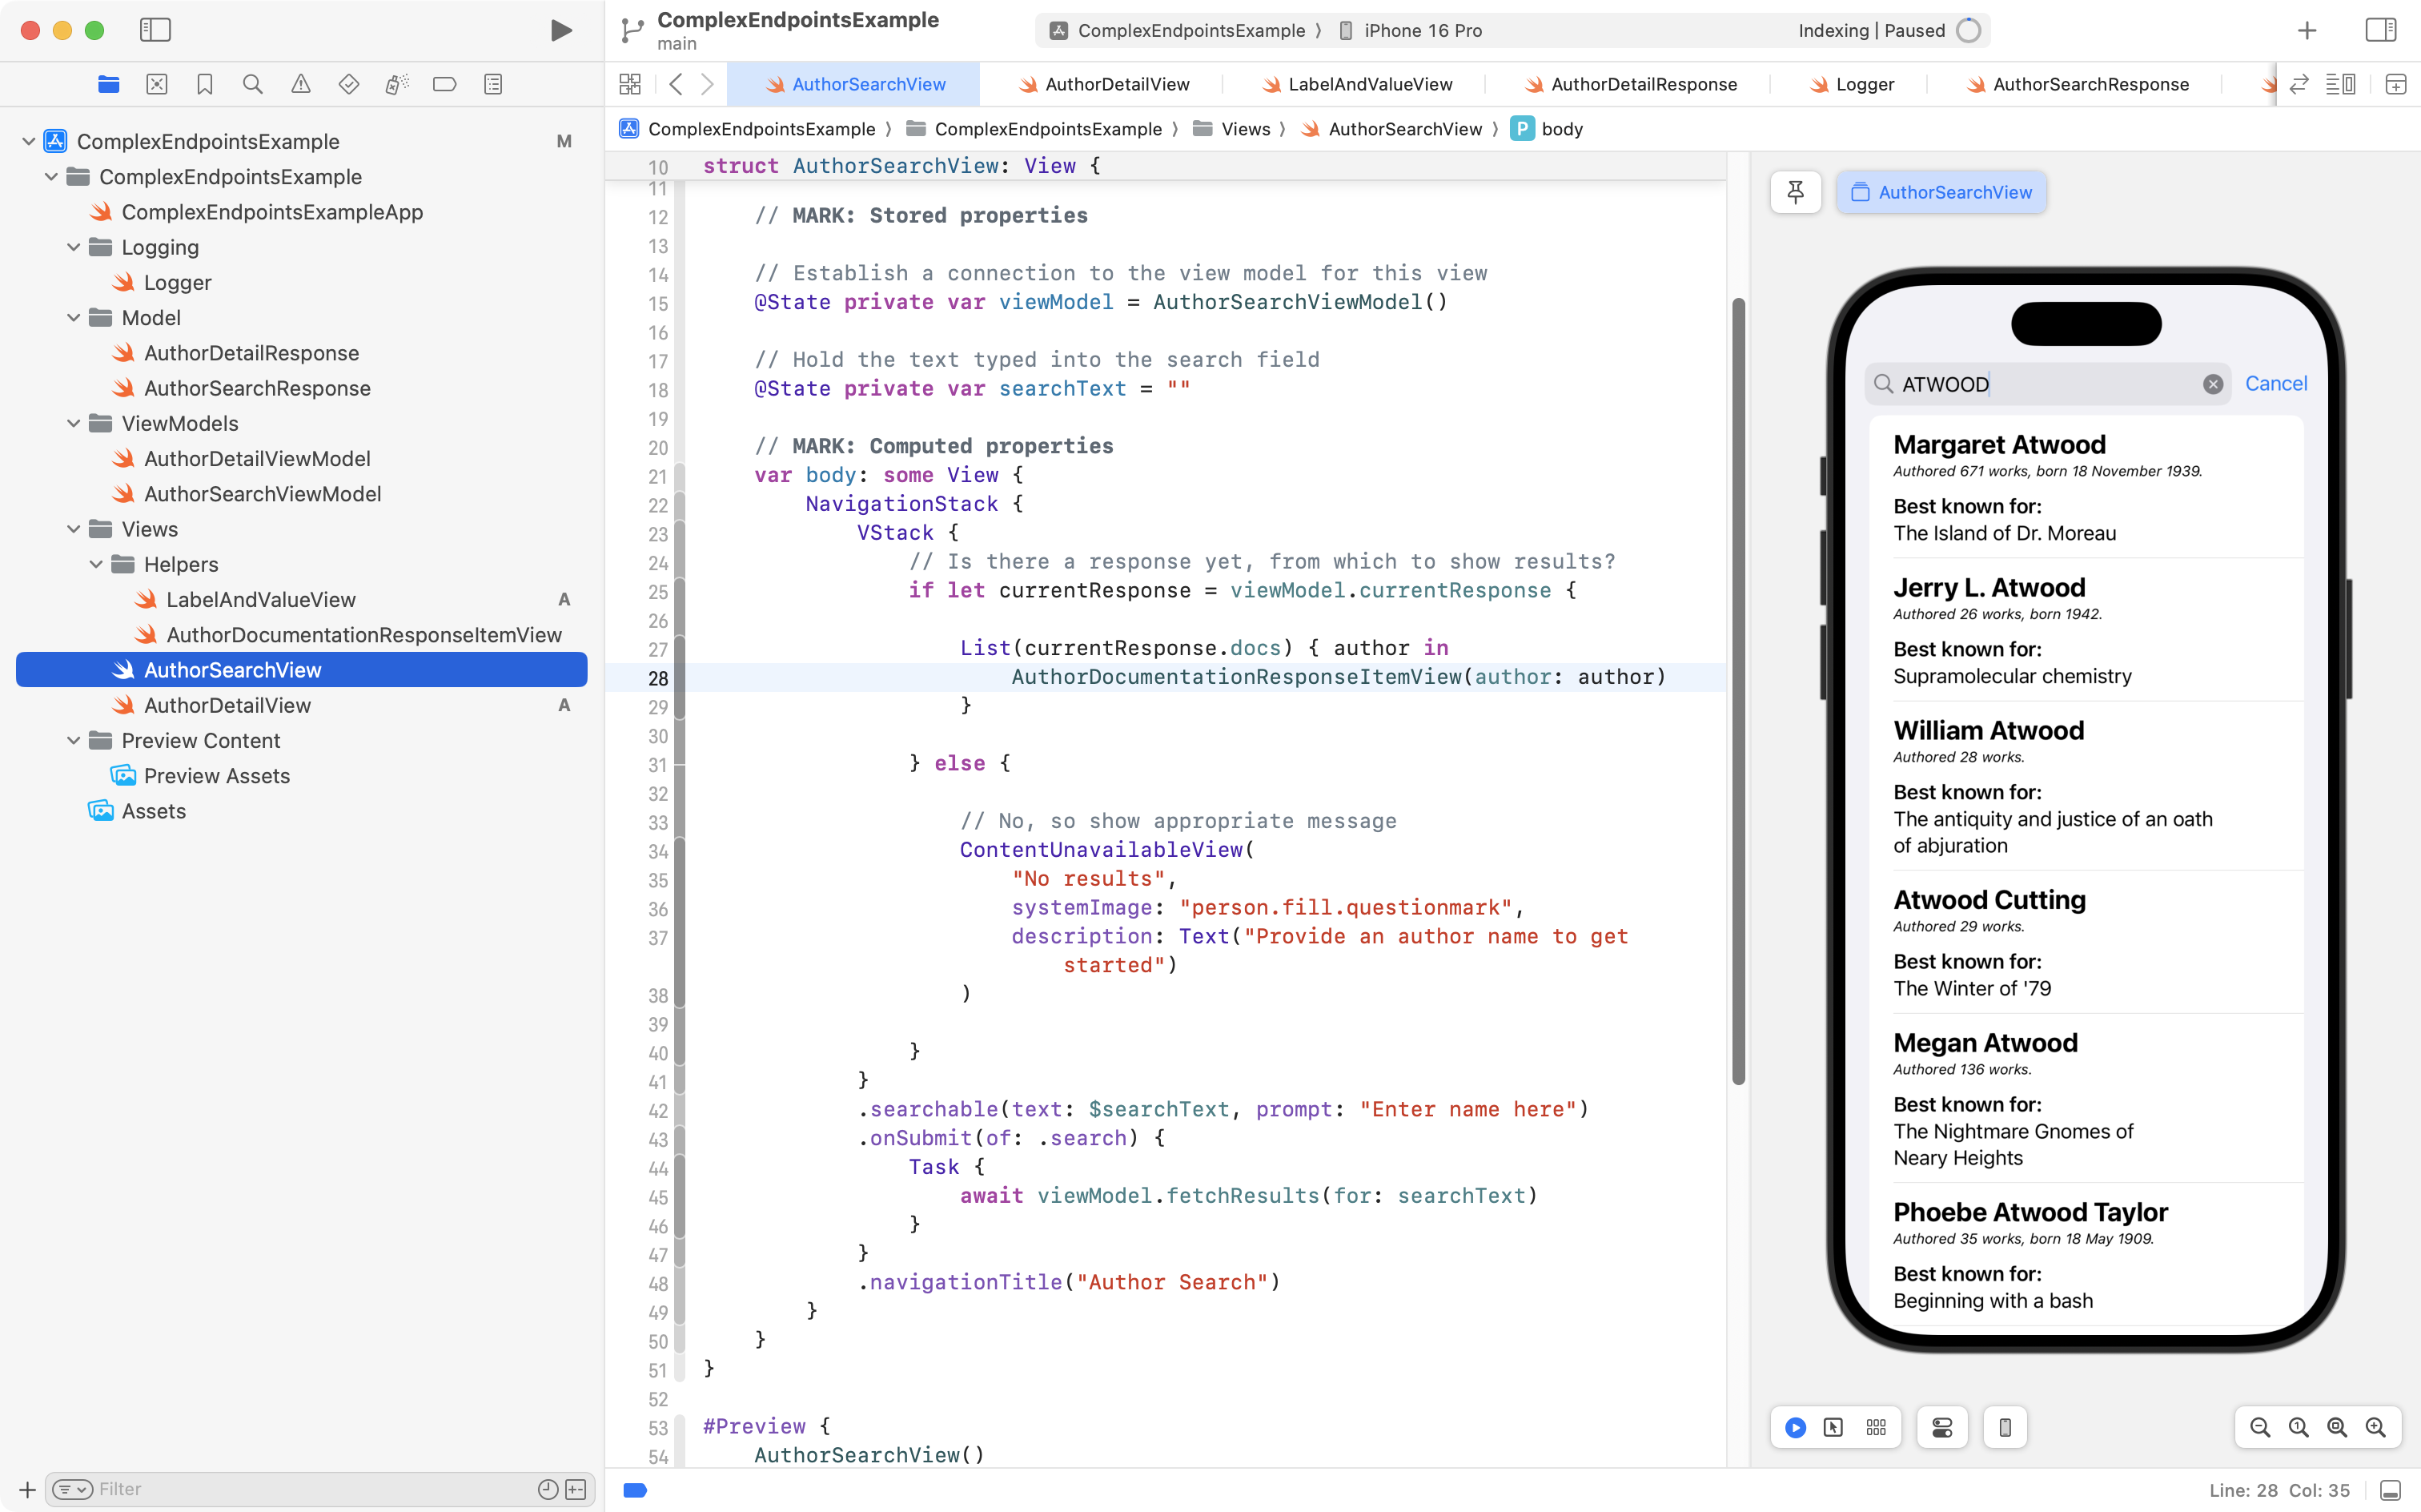The image size is (2421, 1512).
Task: Open the breakpoint navigator icon
Action: pyautogui.click(x=445, y=85)
